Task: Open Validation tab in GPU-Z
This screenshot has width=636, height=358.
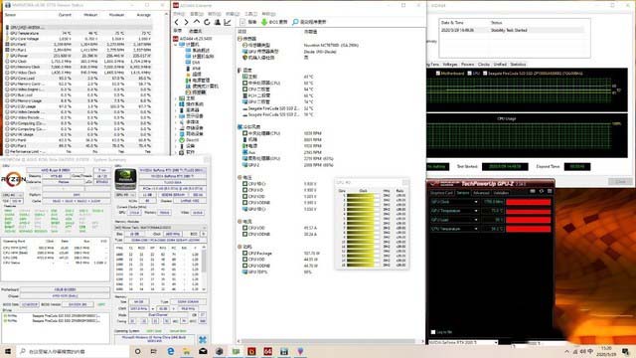Action: pyautogui.click(x=501, y=193)
